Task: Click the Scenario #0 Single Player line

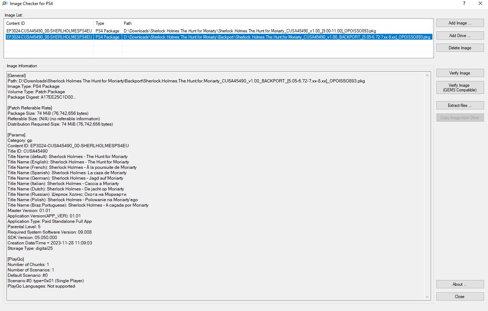Action: coord(45,281)
